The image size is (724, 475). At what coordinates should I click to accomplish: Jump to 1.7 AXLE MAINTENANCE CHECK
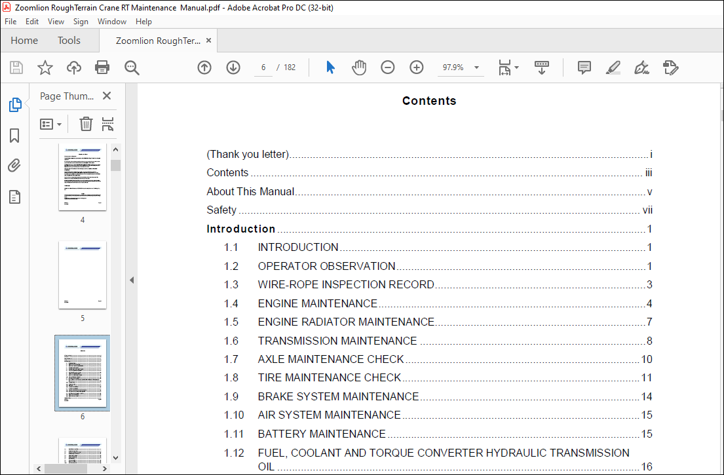pyautogui.click(x=438, y=359)
